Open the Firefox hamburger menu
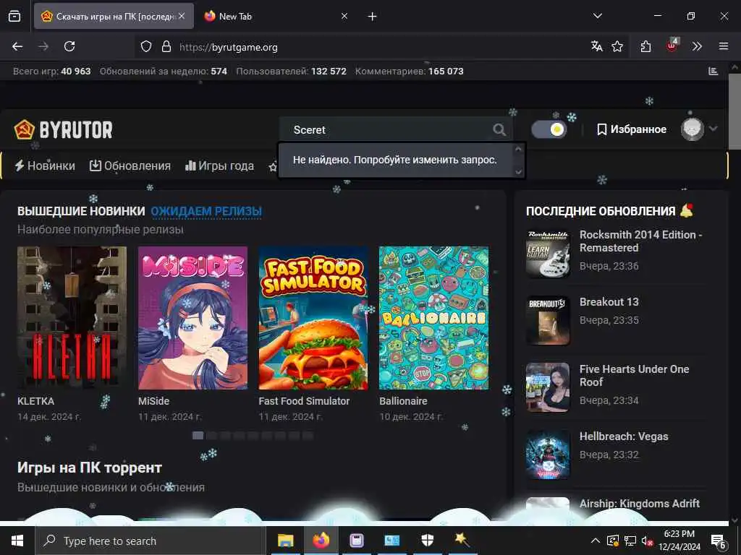This screenshot has height=555, width=741. point(723,46)
